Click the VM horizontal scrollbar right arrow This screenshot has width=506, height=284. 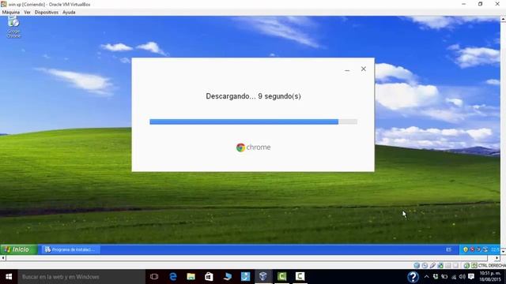click(497, 258)
